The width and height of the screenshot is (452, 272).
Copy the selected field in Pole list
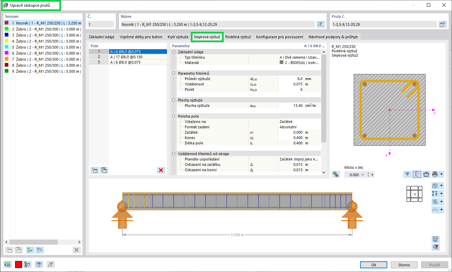click(x=104, y=170)
